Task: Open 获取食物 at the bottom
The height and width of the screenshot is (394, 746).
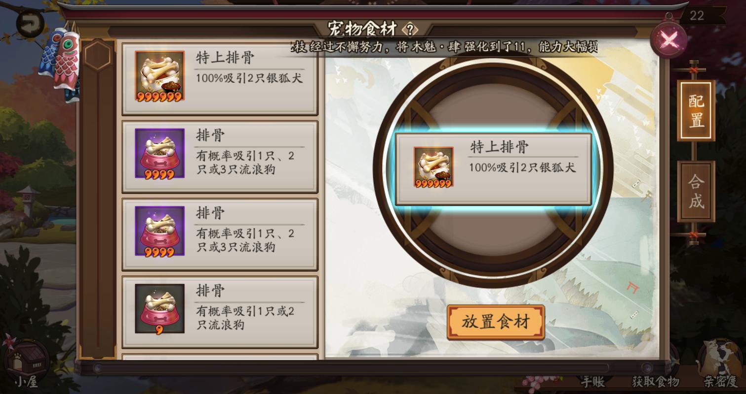Action: [x=656, y=381]
